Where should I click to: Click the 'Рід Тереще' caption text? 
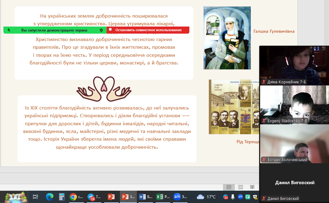[248, 142]
